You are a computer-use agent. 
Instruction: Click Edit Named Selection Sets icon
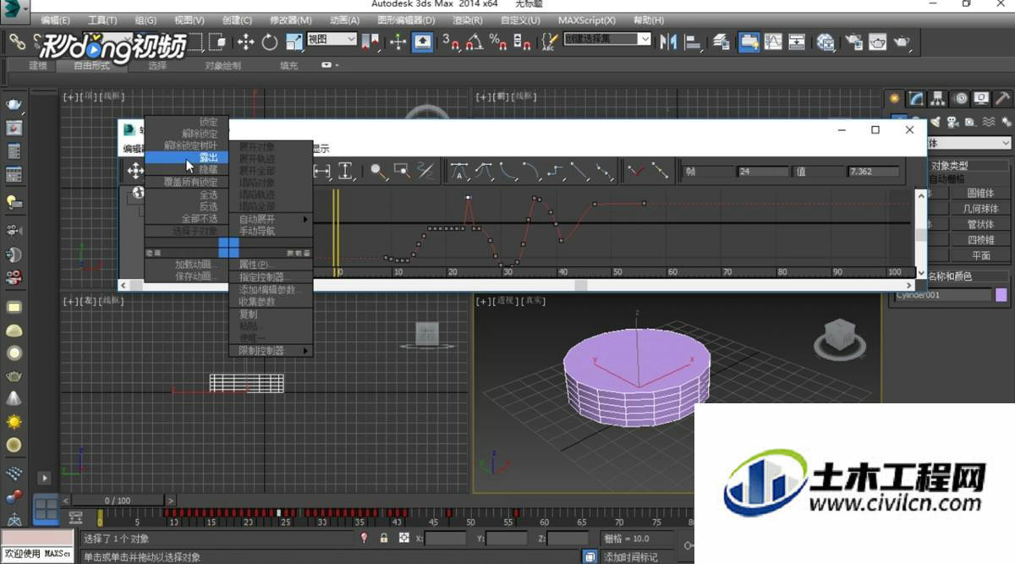550,41
